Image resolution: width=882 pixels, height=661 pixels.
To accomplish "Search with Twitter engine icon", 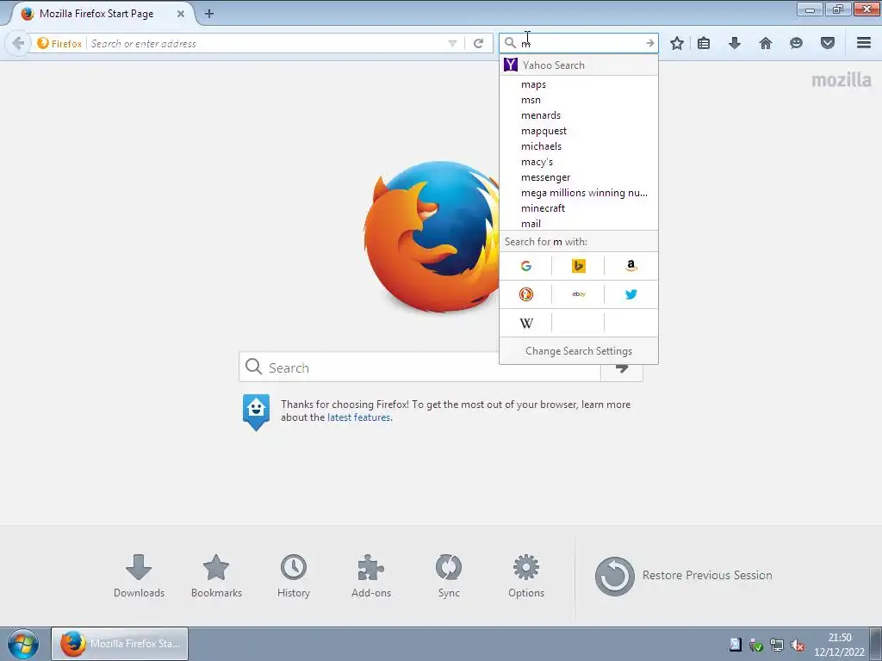I will (631, 294).
